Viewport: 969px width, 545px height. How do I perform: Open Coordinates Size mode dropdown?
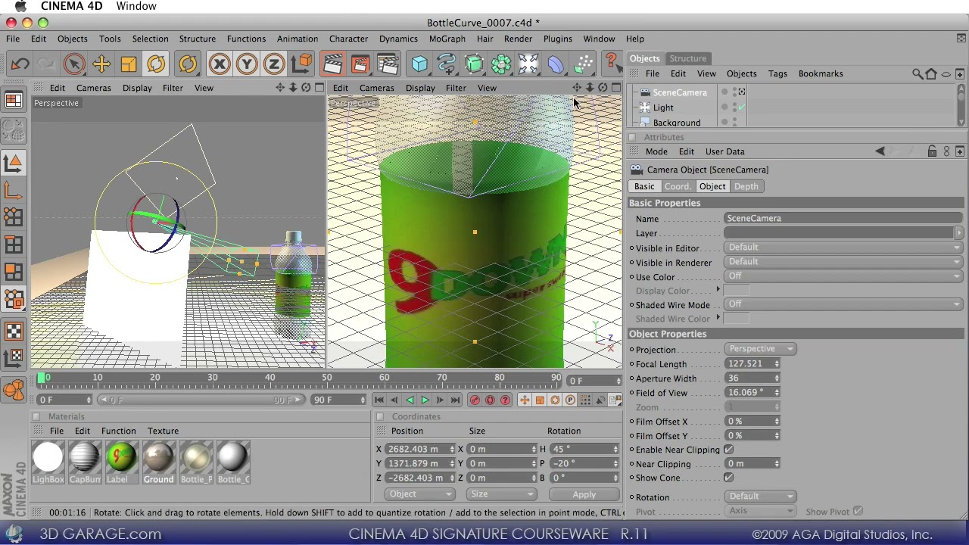coord(501,494)
